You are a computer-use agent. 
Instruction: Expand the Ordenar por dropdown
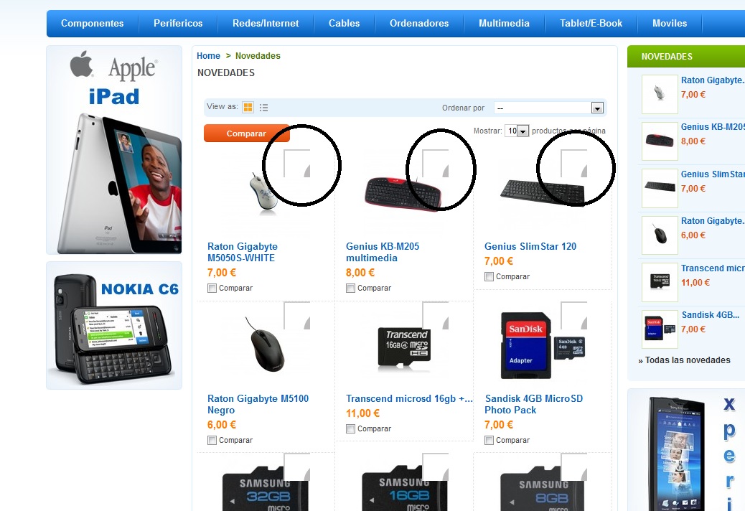[549, 108]
